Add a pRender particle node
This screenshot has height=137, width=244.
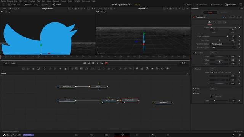point(130,68)
